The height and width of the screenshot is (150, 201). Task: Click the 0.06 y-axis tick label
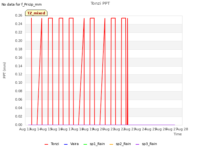tap(19, 99)
